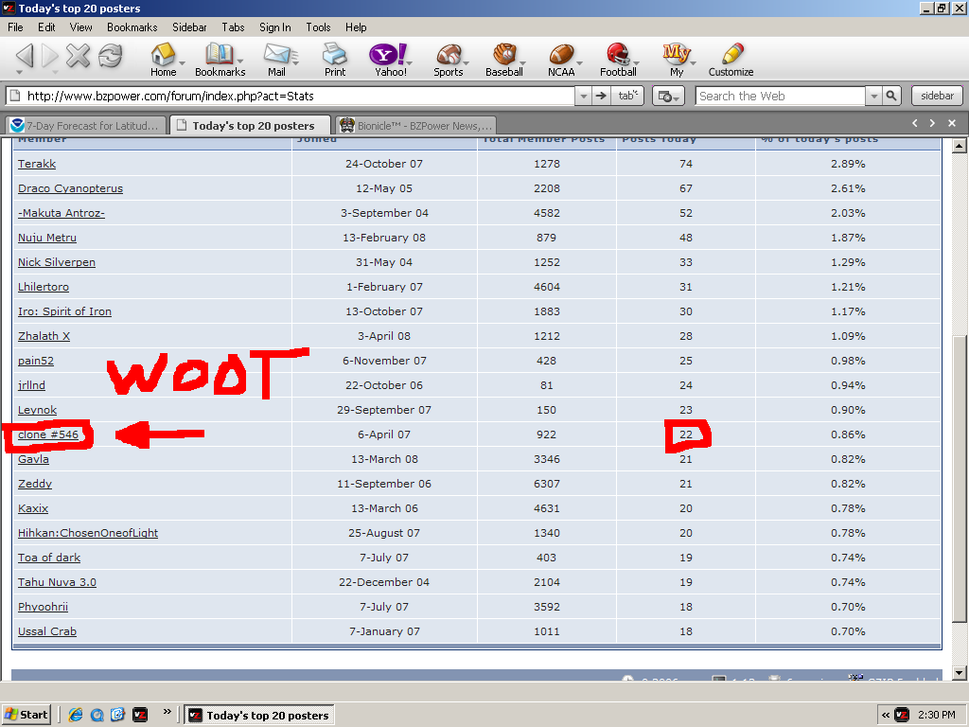Reload the current page
This screenshot has height=727, width=969.
(111, 57)
